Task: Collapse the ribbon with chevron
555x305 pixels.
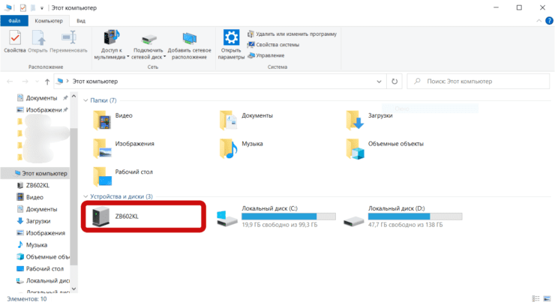Action: 538,21
